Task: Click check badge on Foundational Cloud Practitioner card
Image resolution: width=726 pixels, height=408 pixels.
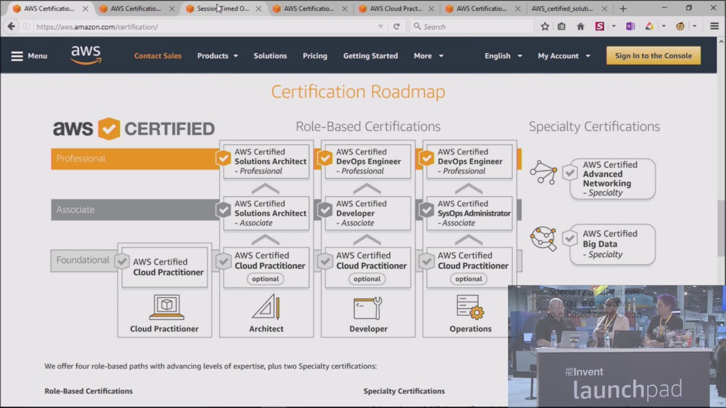Action: pyautogui.click(x=122, y=261)
